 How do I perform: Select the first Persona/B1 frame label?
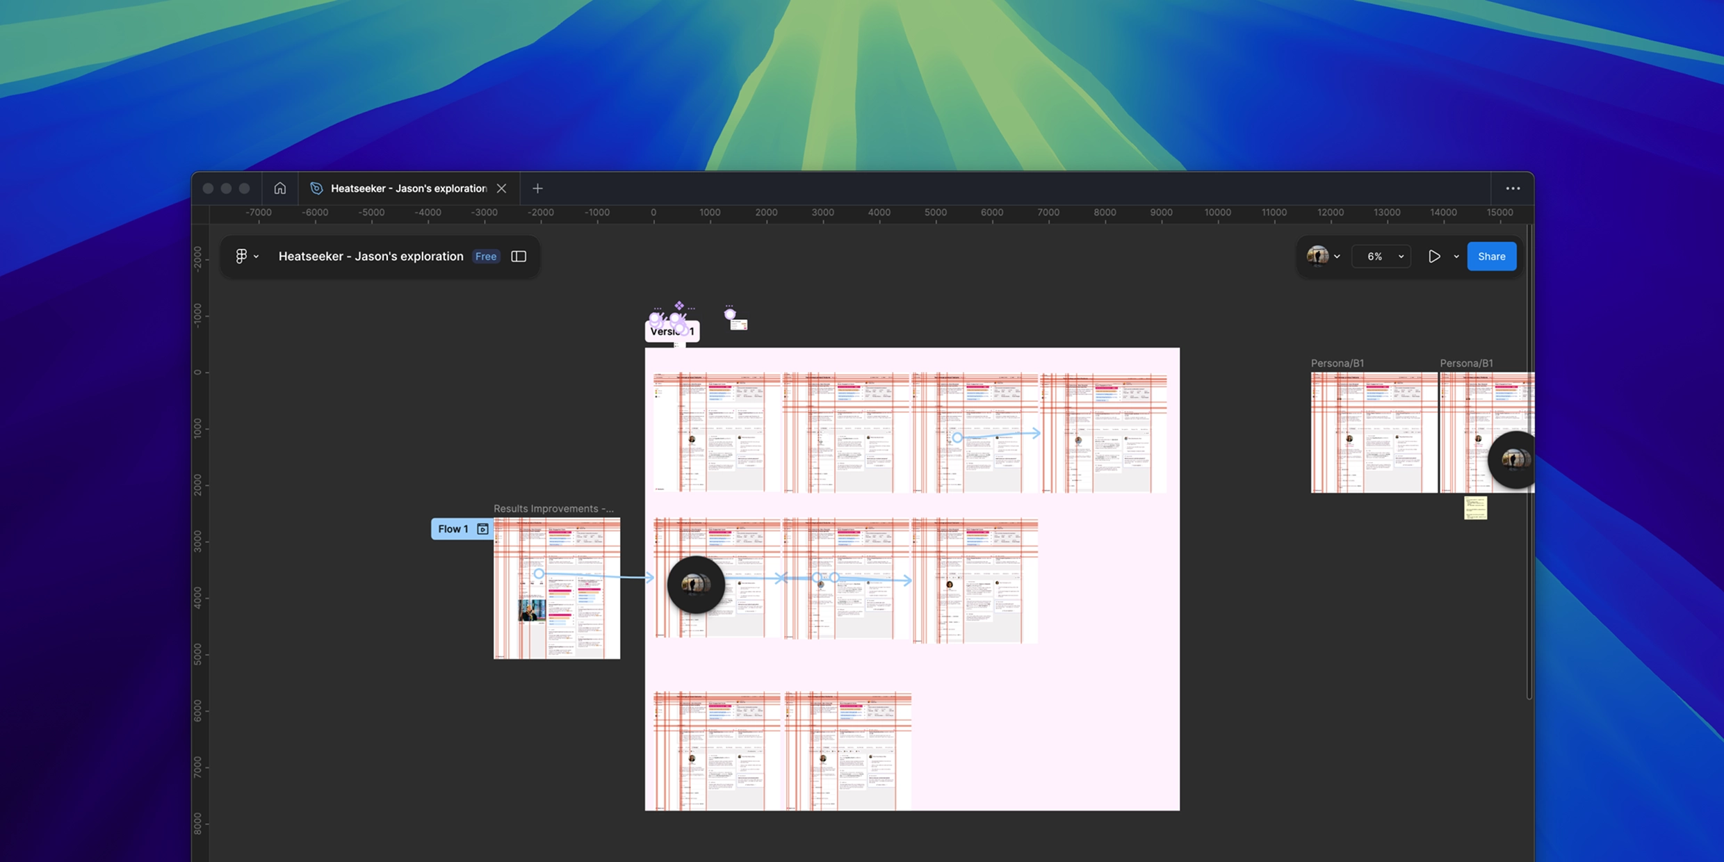click(x=1337, y=363)
